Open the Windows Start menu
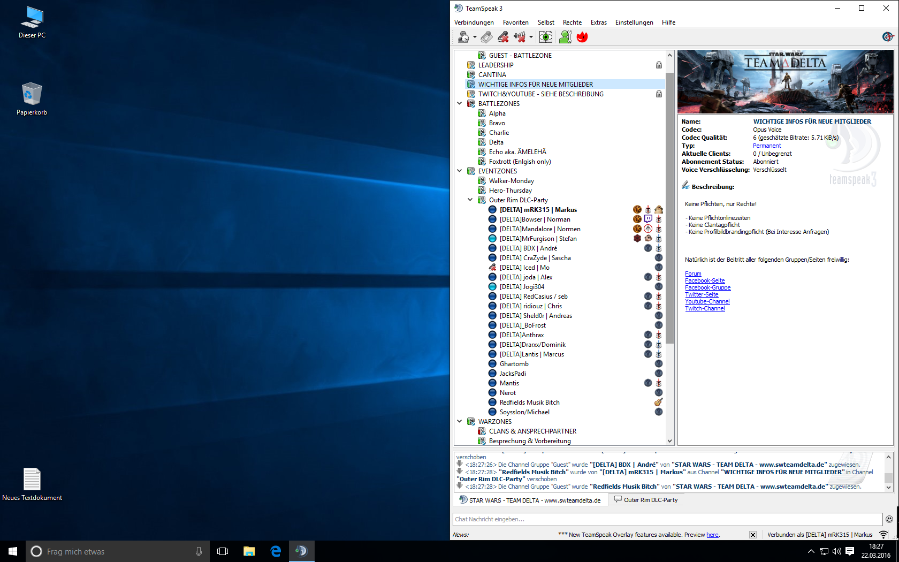899x562 pixels. (13, 551)
